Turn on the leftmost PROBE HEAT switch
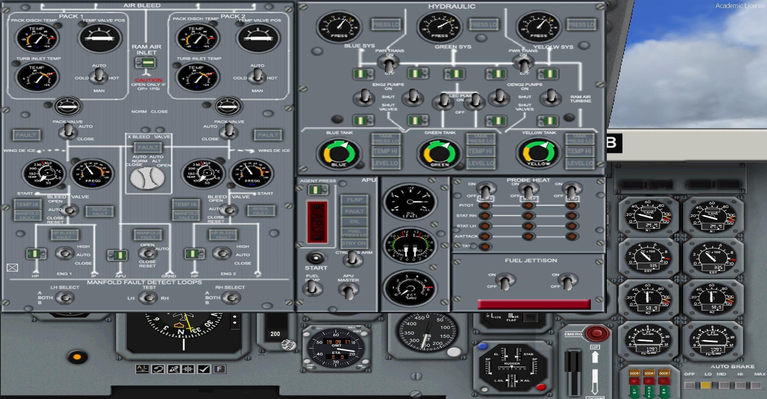Image resolution: width=767 pixels, height=399 pixels. pyautogui.click(x=485, y=192)
